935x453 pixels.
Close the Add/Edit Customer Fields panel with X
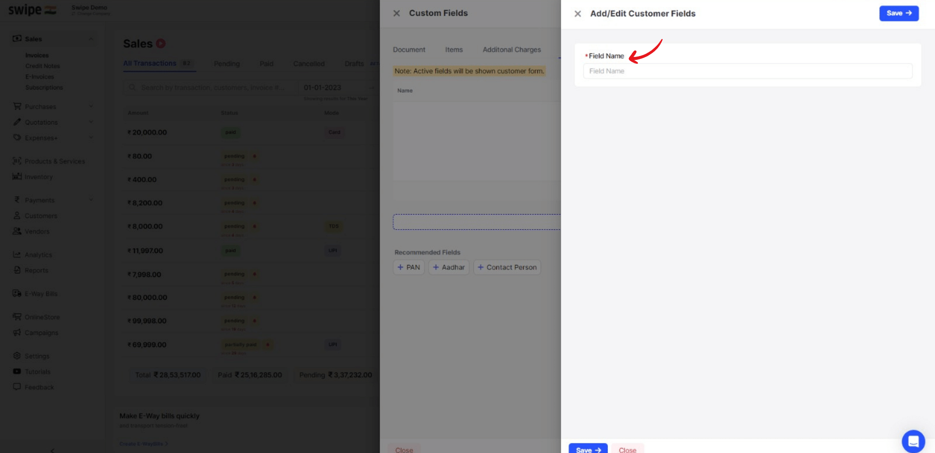click(x=578, y=14)
